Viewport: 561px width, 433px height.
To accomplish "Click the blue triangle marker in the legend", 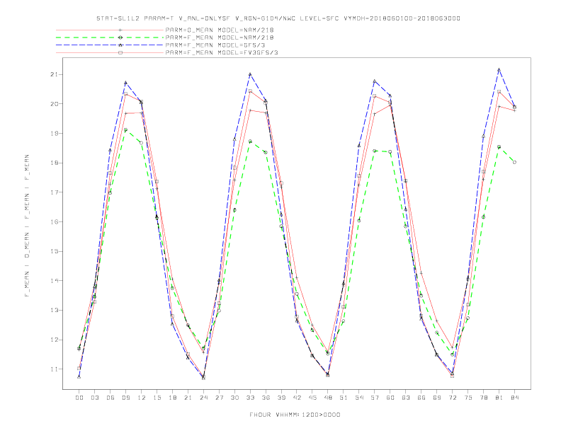I will click(x=120, y=45).
